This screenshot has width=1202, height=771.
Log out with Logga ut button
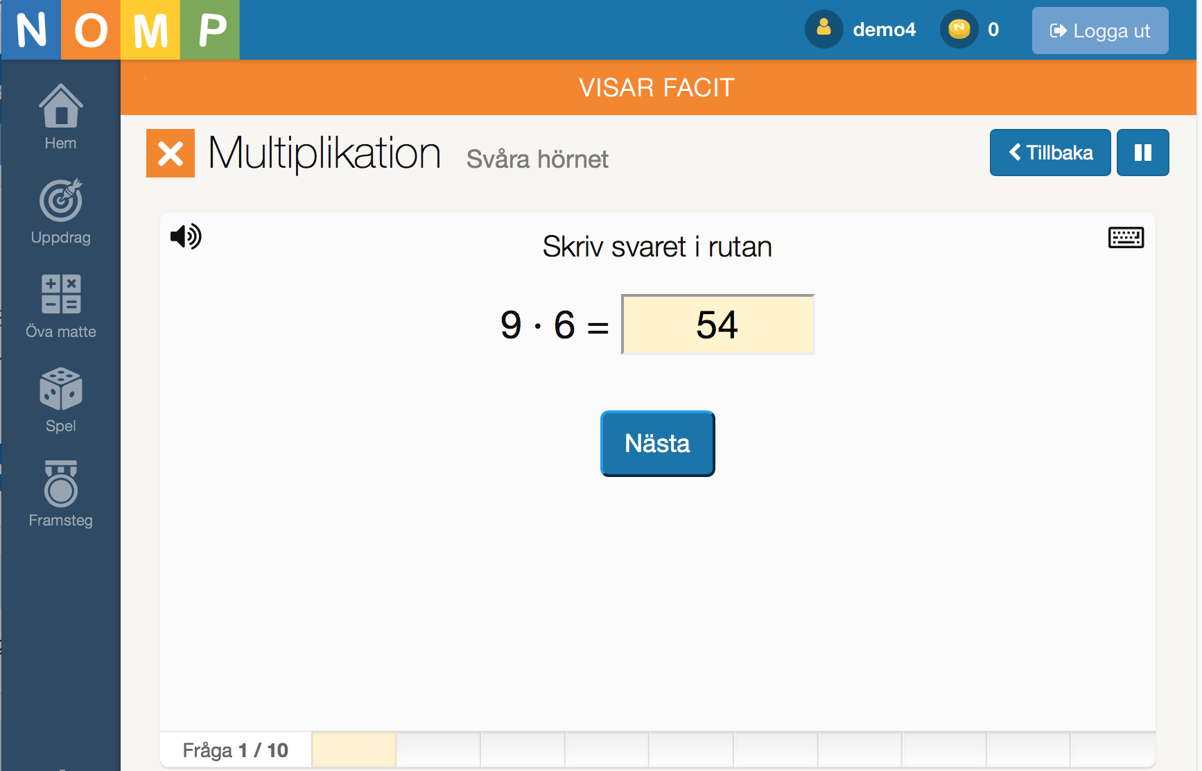pyautogui.click(x=1100, y=31)
